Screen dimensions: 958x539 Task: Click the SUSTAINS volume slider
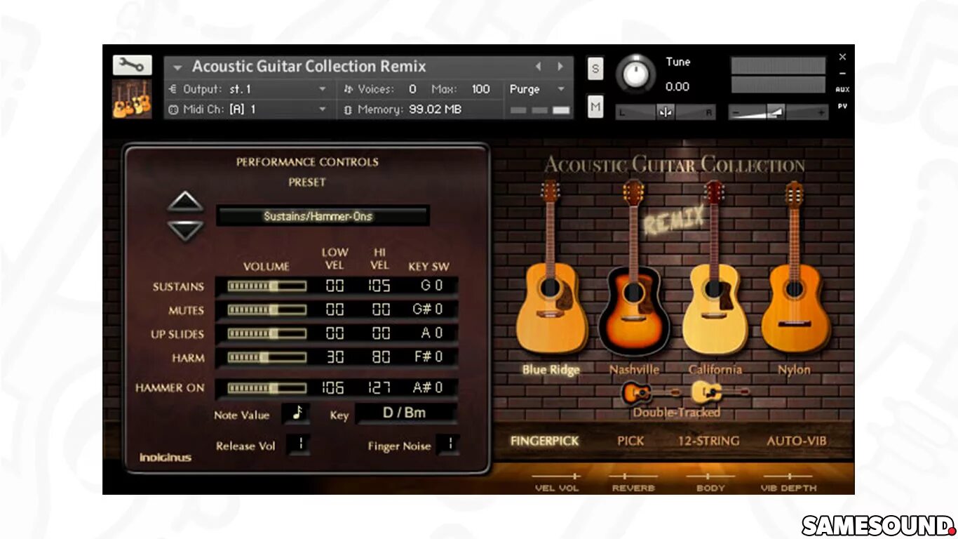pos(267,286)
